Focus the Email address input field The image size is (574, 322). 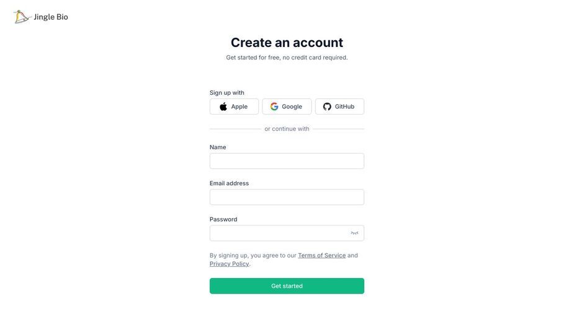pos(287,197)
